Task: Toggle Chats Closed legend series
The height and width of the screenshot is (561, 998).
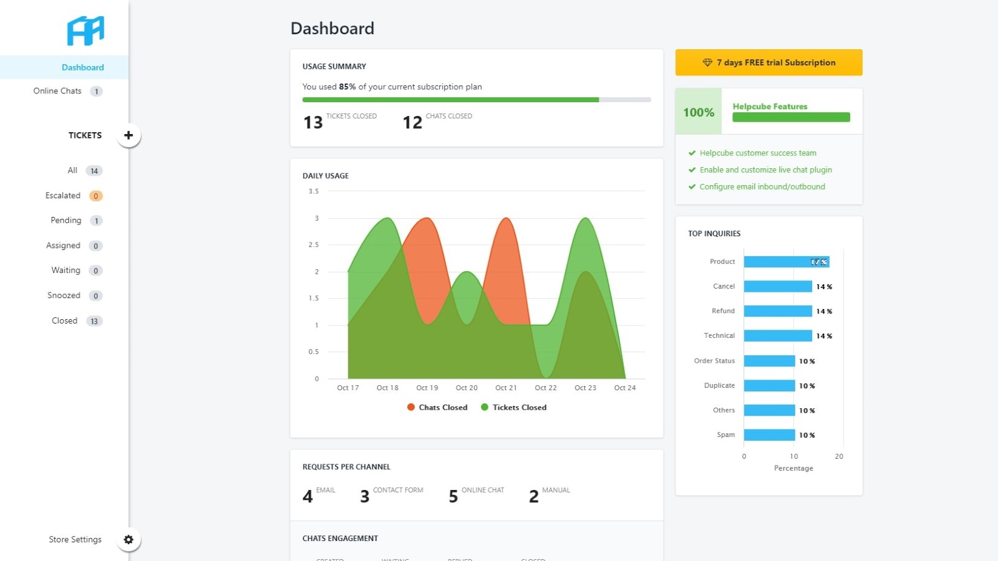Action: (x=437, y=407)
